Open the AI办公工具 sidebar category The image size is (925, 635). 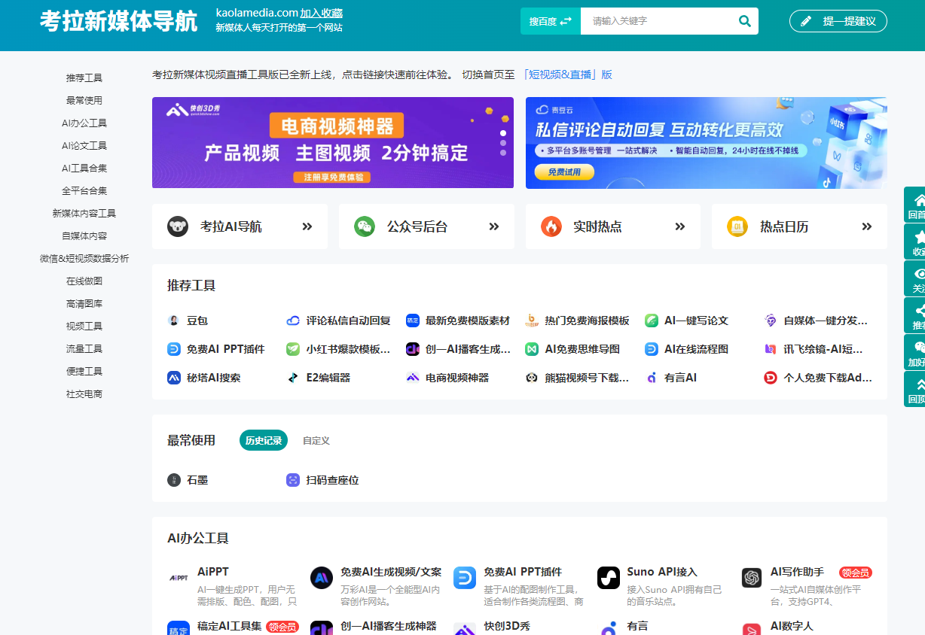pos(85,123)
